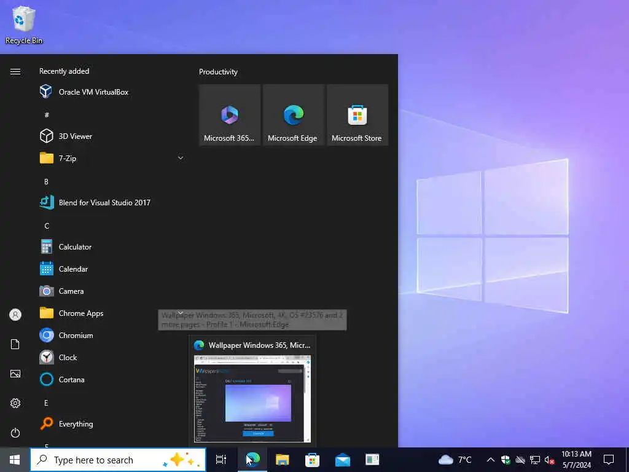Click the Windows Start button
This screenshot has height=472, width=629.
pos(15,460)
